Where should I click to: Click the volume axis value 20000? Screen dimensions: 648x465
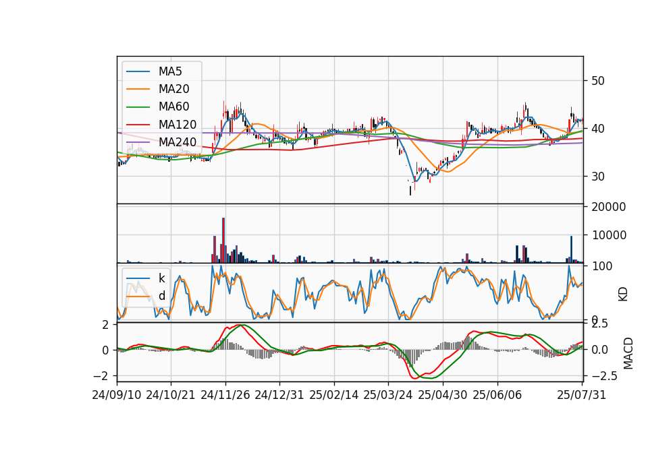point(609,207)
